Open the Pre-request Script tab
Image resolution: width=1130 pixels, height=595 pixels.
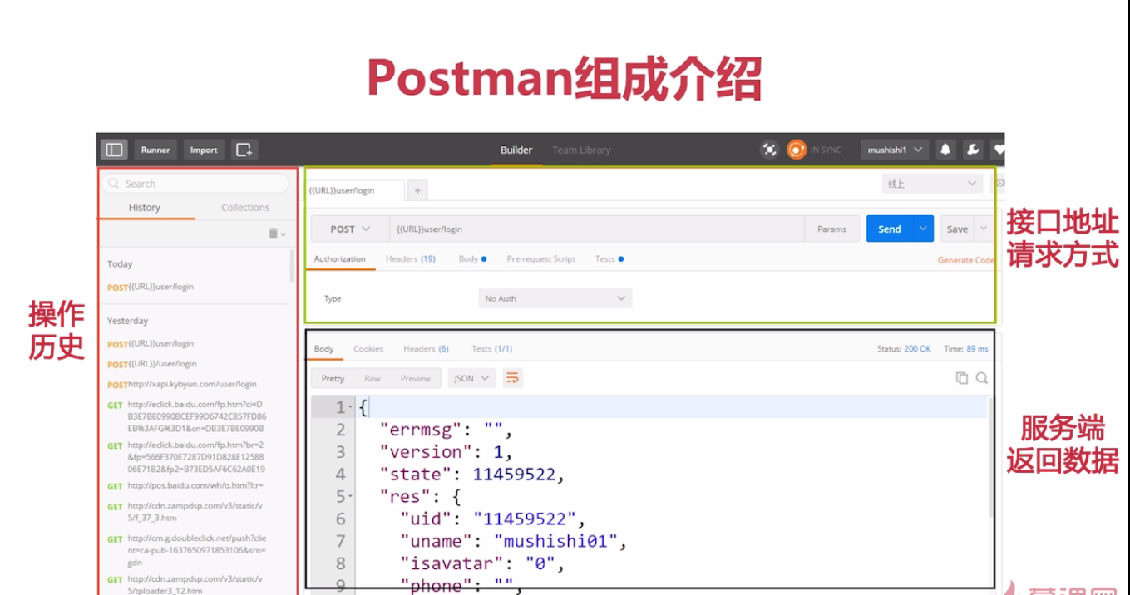pyautogui.click(x=541, y=258)
